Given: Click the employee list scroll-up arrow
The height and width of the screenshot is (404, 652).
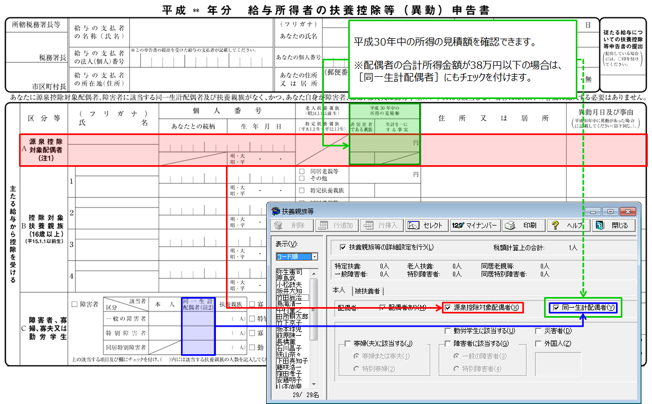Looking at the screenshot, I should pos(314,273).
